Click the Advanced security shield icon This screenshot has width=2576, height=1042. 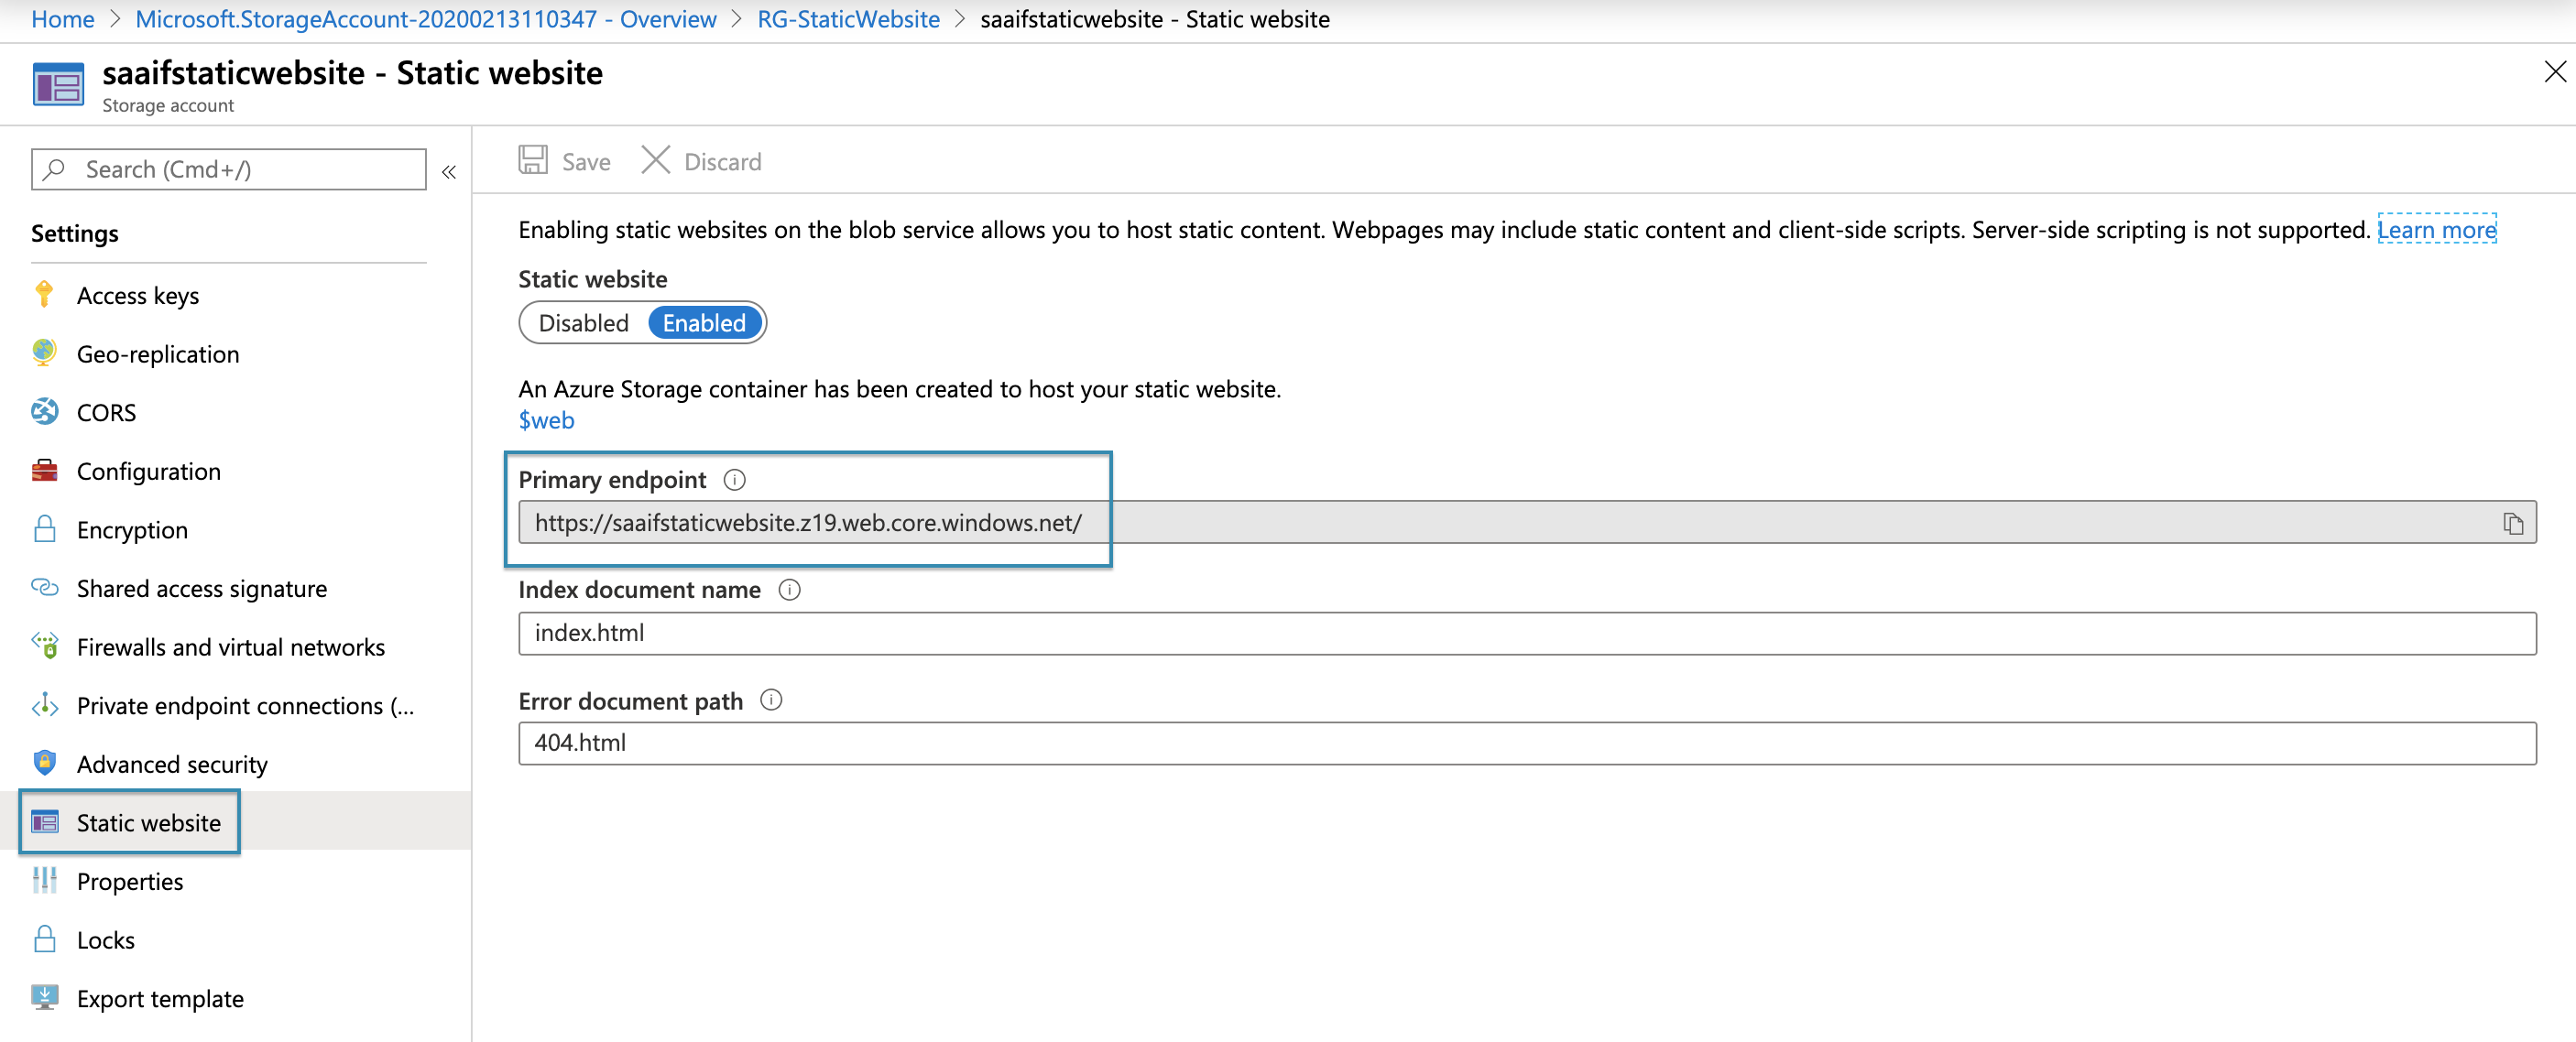coord(44,763)
